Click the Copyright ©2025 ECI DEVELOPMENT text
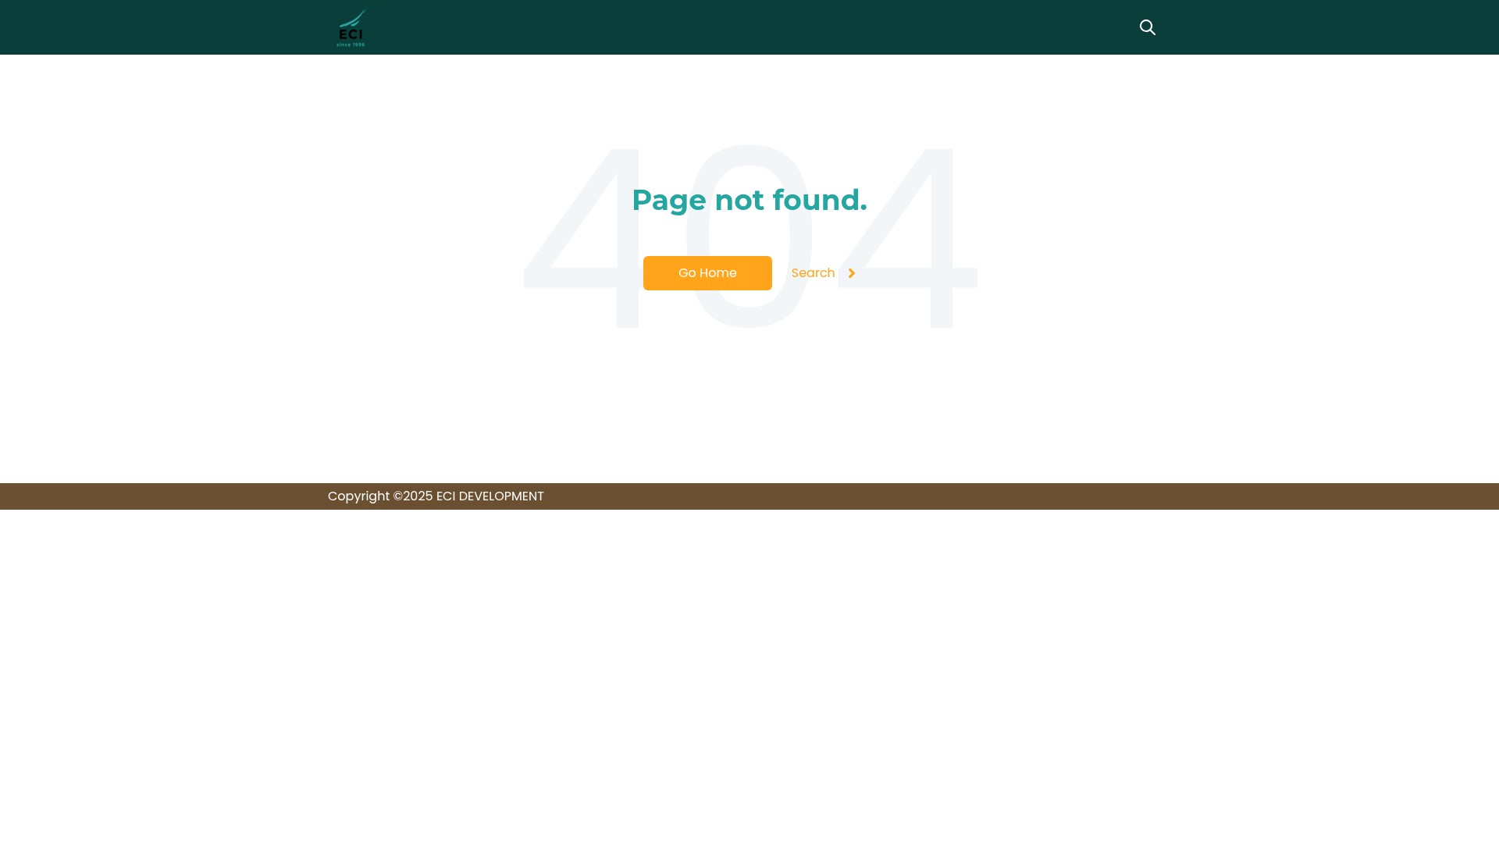The width and height of the screenshot is (1499, 843). tap(436, 496)
